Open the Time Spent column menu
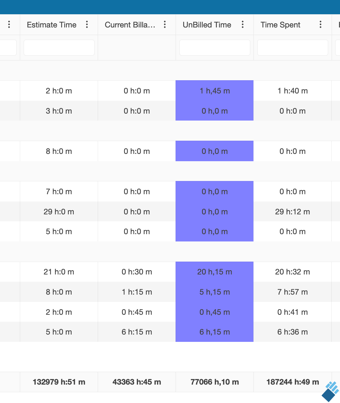 [x=321, y=24]
